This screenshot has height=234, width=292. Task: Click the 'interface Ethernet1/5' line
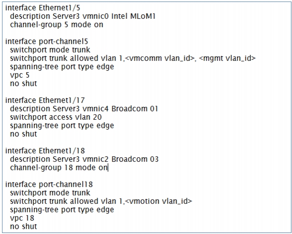tap(43, 8)
